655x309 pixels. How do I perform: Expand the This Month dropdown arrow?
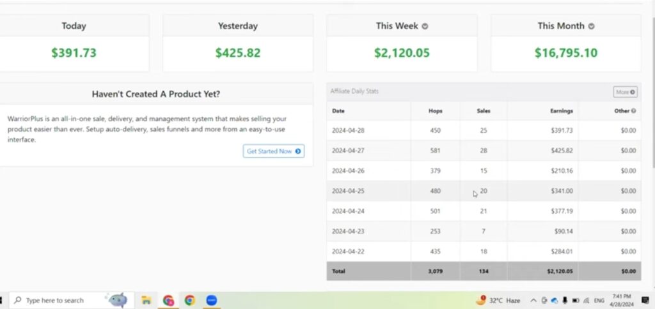click(591, 26)
